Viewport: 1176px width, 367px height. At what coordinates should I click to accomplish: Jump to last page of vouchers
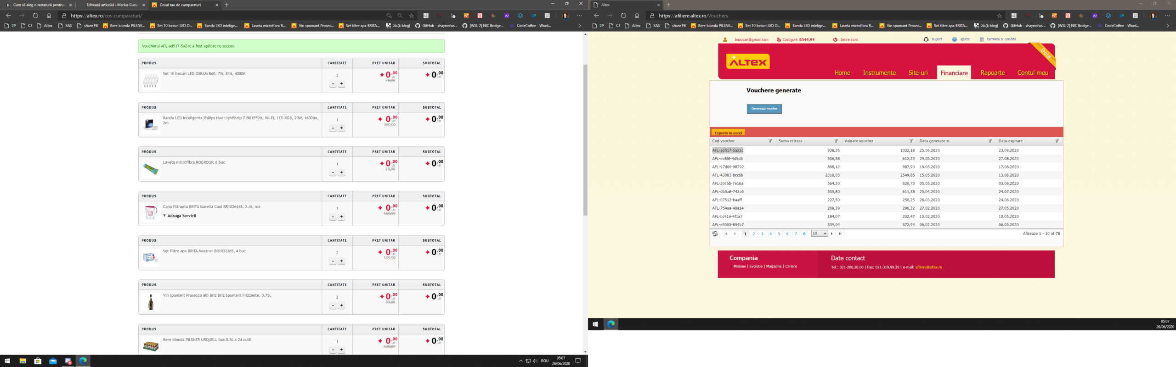click(840, 234)
